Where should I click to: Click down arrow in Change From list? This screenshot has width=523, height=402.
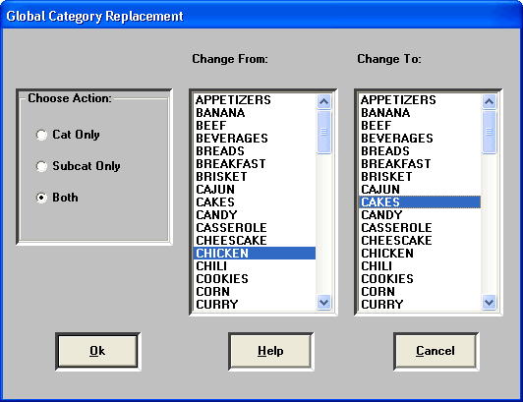[x=323, y=303]
